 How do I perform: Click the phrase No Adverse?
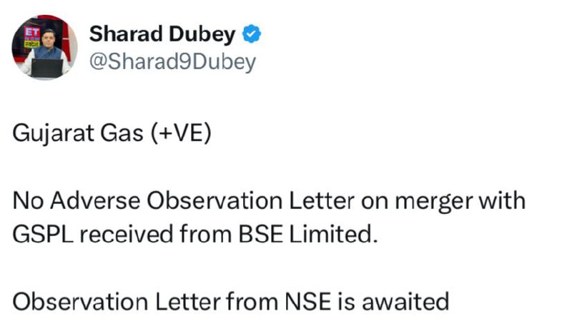pyautogui.click(x=77, y=200)
